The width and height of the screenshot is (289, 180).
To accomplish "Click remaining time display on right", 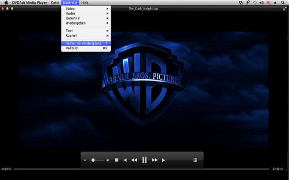I will (x=277, y=169).
